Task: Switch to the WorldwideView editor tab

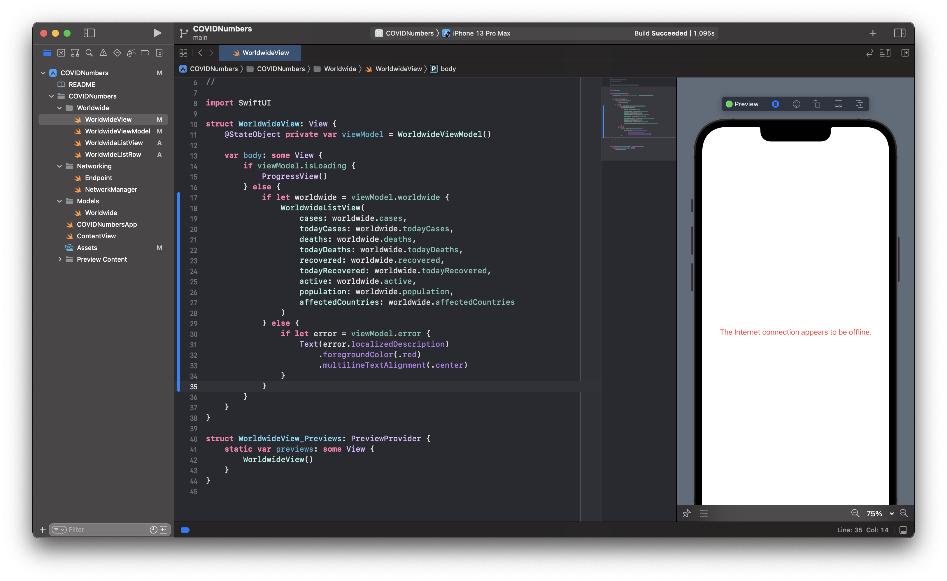Action: (x=260, y=53)
